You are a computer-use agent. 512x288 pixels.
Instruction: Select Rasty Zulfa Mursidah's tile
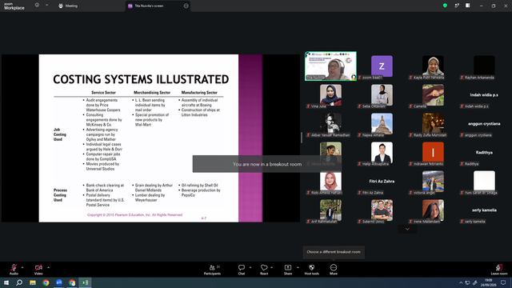point(433,123)
